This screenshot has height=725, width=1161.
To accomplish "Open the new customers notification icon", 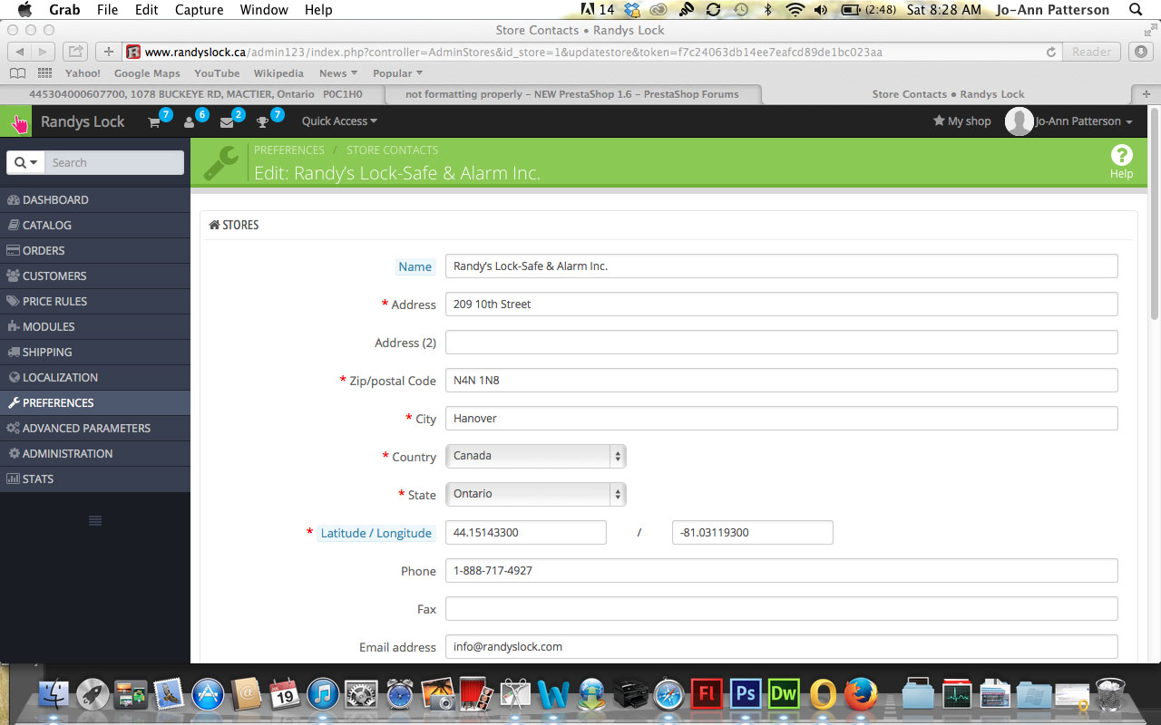I will pyautogui.click(x=190, y=121).
